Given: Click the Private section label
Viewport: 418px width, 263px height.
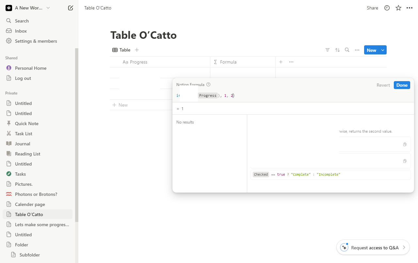Looking at the screenshot, I should tap(11, 93).
